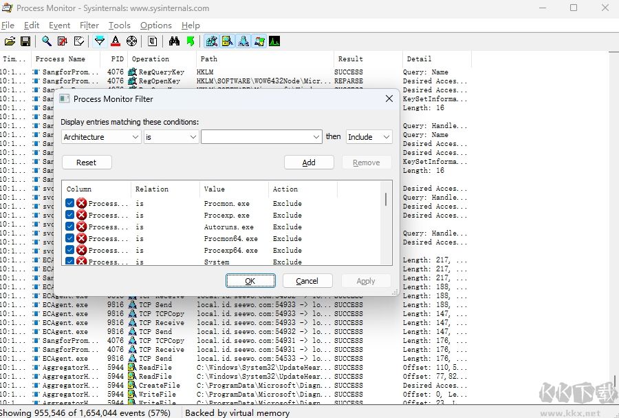This screenshot has height=418, width=619.
Task: Click the Find binoculars icon
Action: pyautogui.click(x=174, y=41)
